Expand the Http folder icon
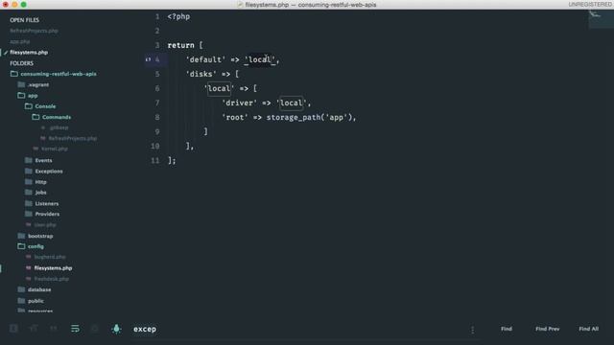The image size is (614, 345). 29,182
